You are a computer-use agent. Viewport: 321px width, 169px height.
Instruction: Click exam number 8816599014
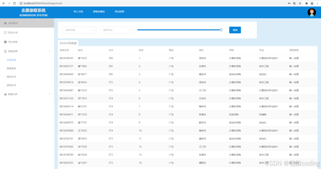point(66,82)
